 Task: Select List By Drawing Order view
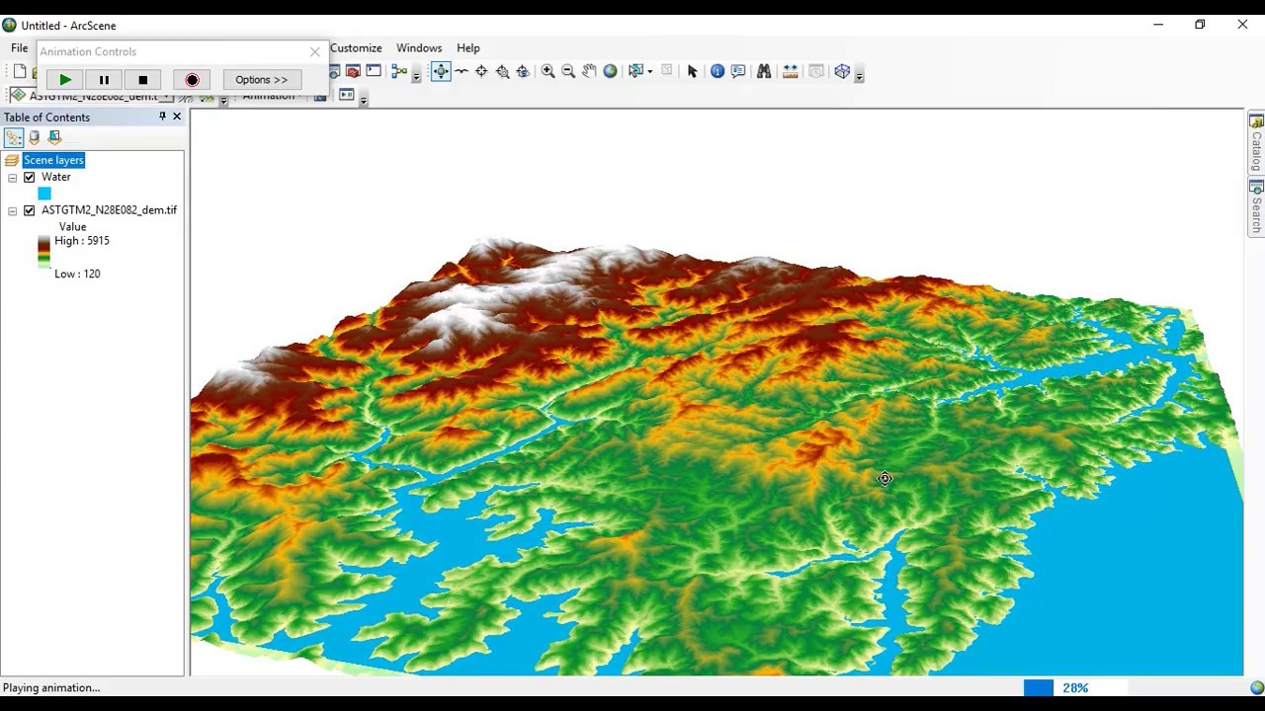[14, 138]
